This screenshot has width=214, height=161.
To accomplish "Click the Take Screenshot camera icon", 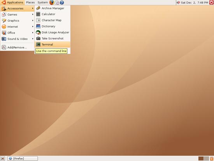I will 38,39.
